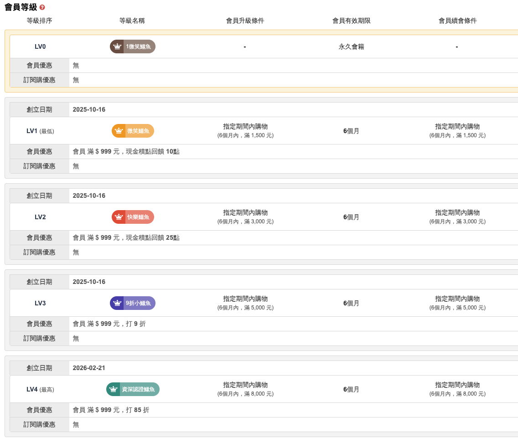Click the crown icon on orange 微笑鱷魚 badge

pyautogui.click(x=119, y=131)
